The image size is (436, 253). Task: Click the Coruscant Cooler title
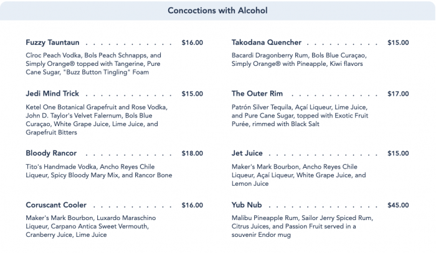tap(56, 205)
